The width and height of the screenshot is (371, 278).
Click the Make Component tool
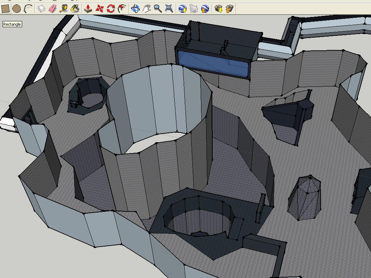point(41,9)
